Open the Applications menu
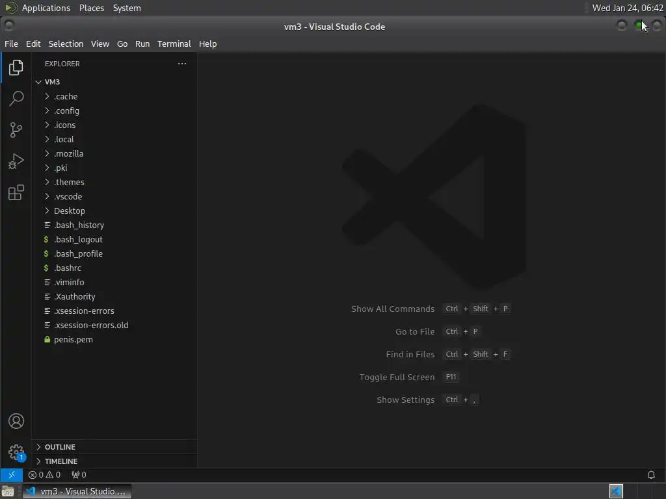The height and width of the screenshot is (499, 666). [46, 8]
